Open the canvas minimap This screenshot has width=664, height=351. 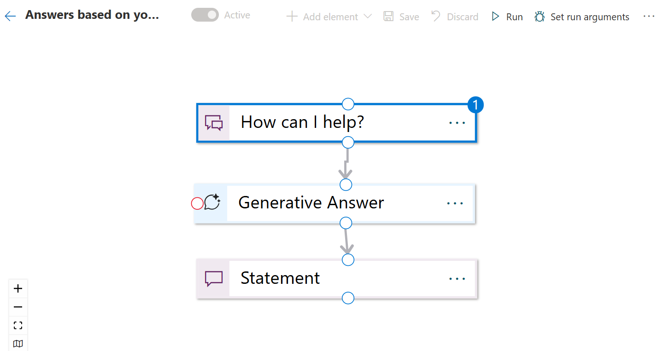[18, 343]
